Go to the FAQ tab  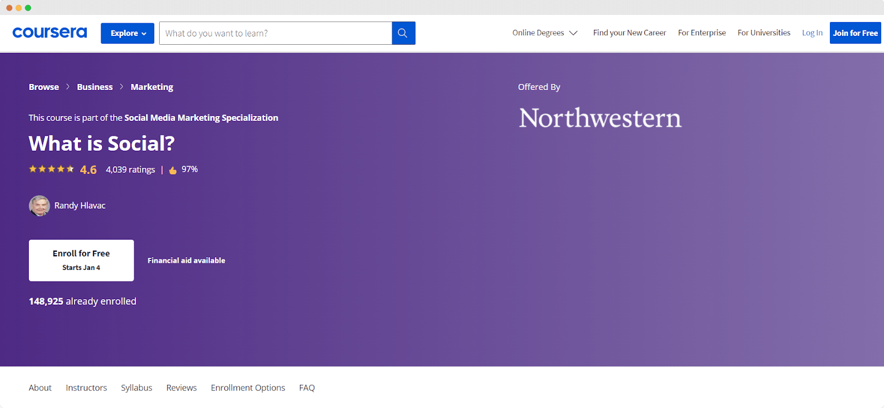307,388
